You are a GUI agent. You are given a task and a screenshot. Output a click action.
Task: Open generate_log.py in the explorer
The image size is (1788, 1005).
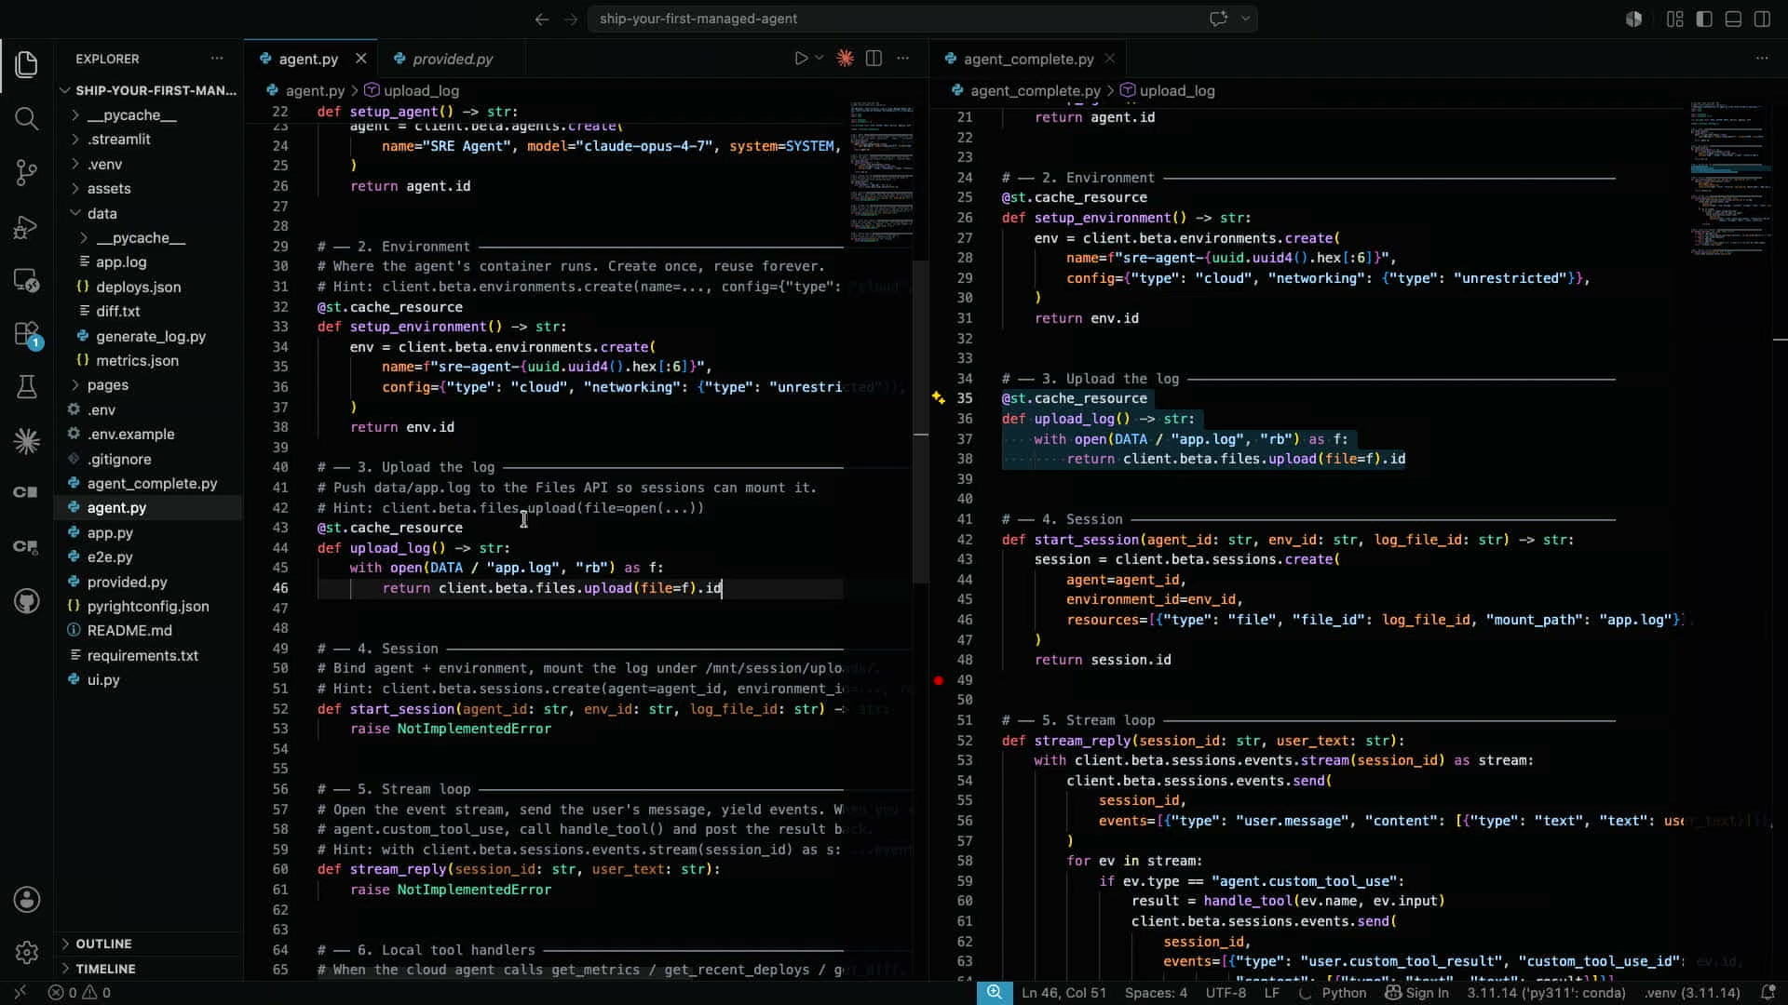click(x=151, y=336)
